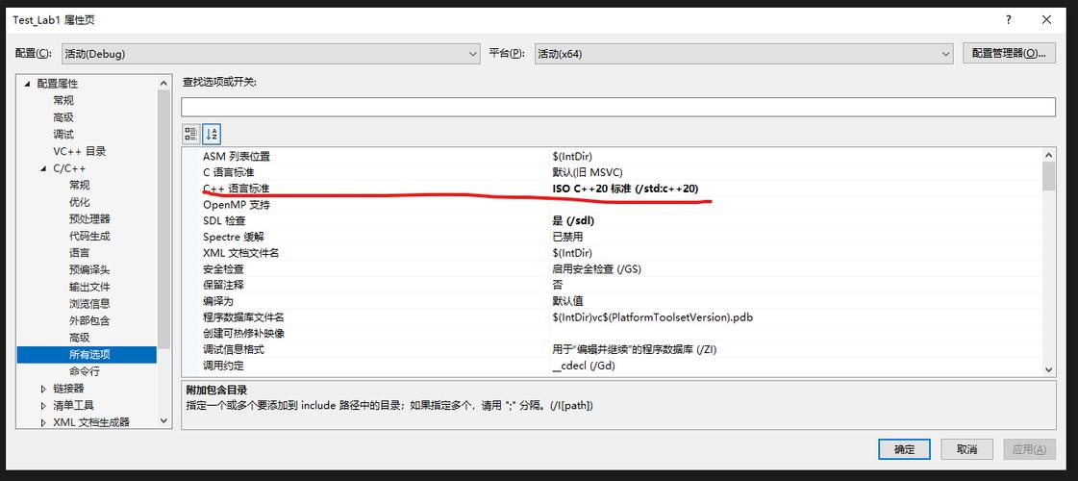The image size is (1078, 481).
Task: Select 常规 under C/C++
Action: click(79, 185)
